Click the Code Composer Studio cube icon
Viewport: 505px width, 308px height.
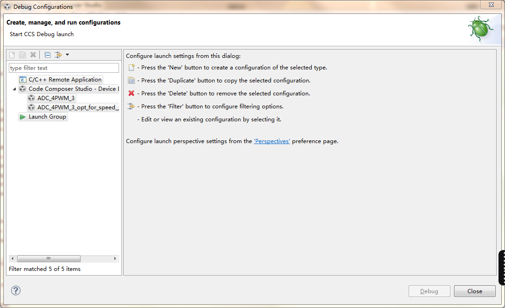pos(23,89)
